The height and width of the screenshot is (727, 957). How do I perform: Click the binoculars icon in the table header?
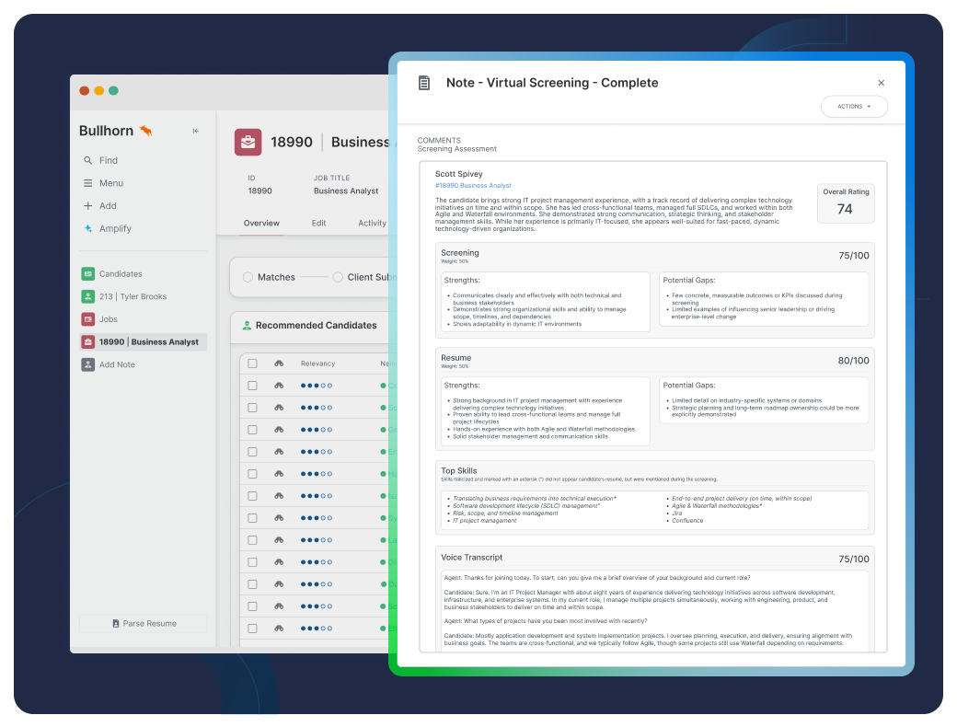coord(279,363)
